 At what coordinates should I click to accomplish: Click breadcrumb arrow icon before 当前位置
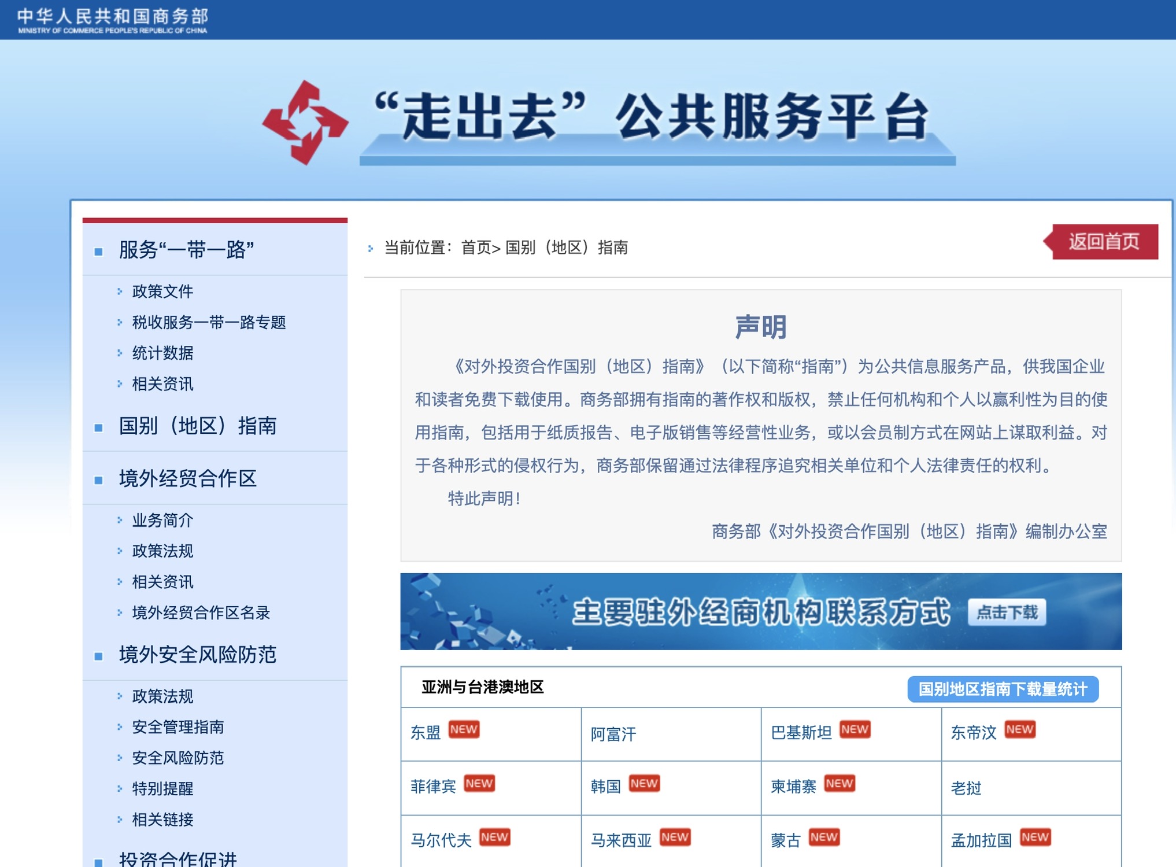371,248
